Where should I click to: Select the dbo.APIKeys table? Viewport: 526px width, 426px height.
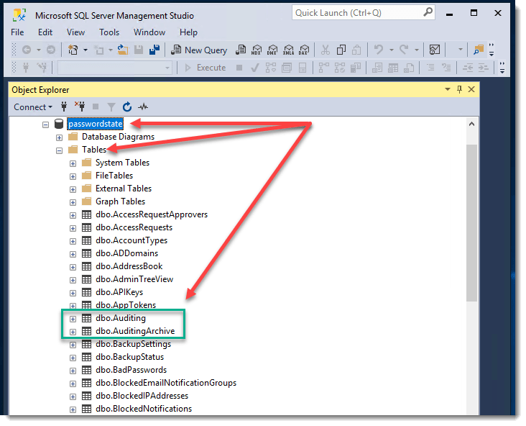click(119, 292)
